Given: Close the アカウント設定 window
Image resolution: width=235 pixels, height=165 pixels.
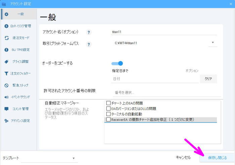Looking at the screenshot, I should click(x=231, y=4).
